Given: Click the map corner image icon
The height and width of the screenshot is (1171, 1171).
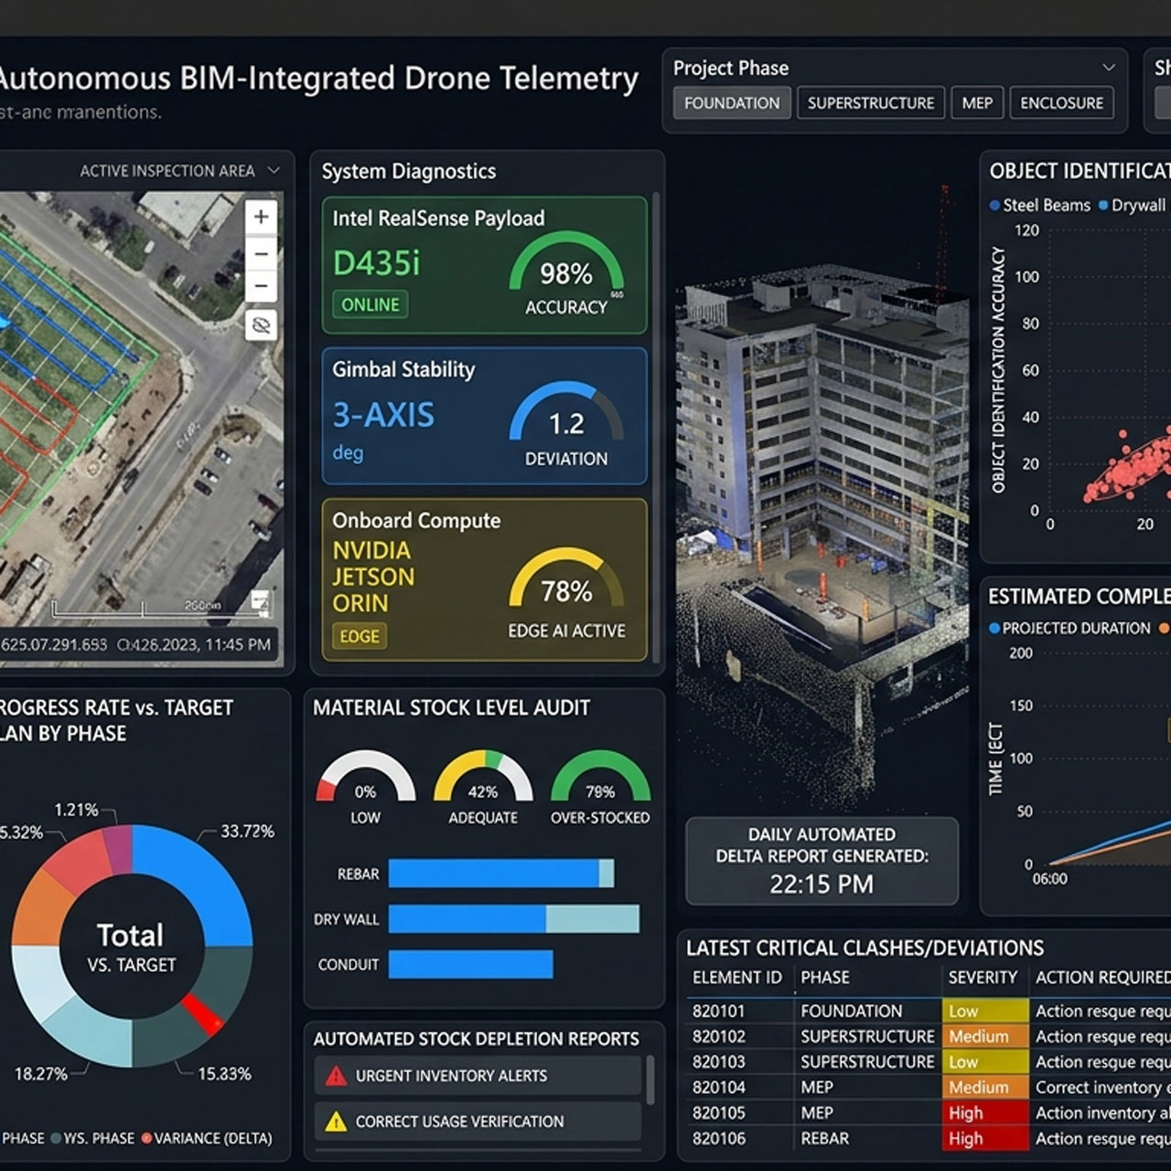Looking at the screenshot, I should (x=260, y=601).
